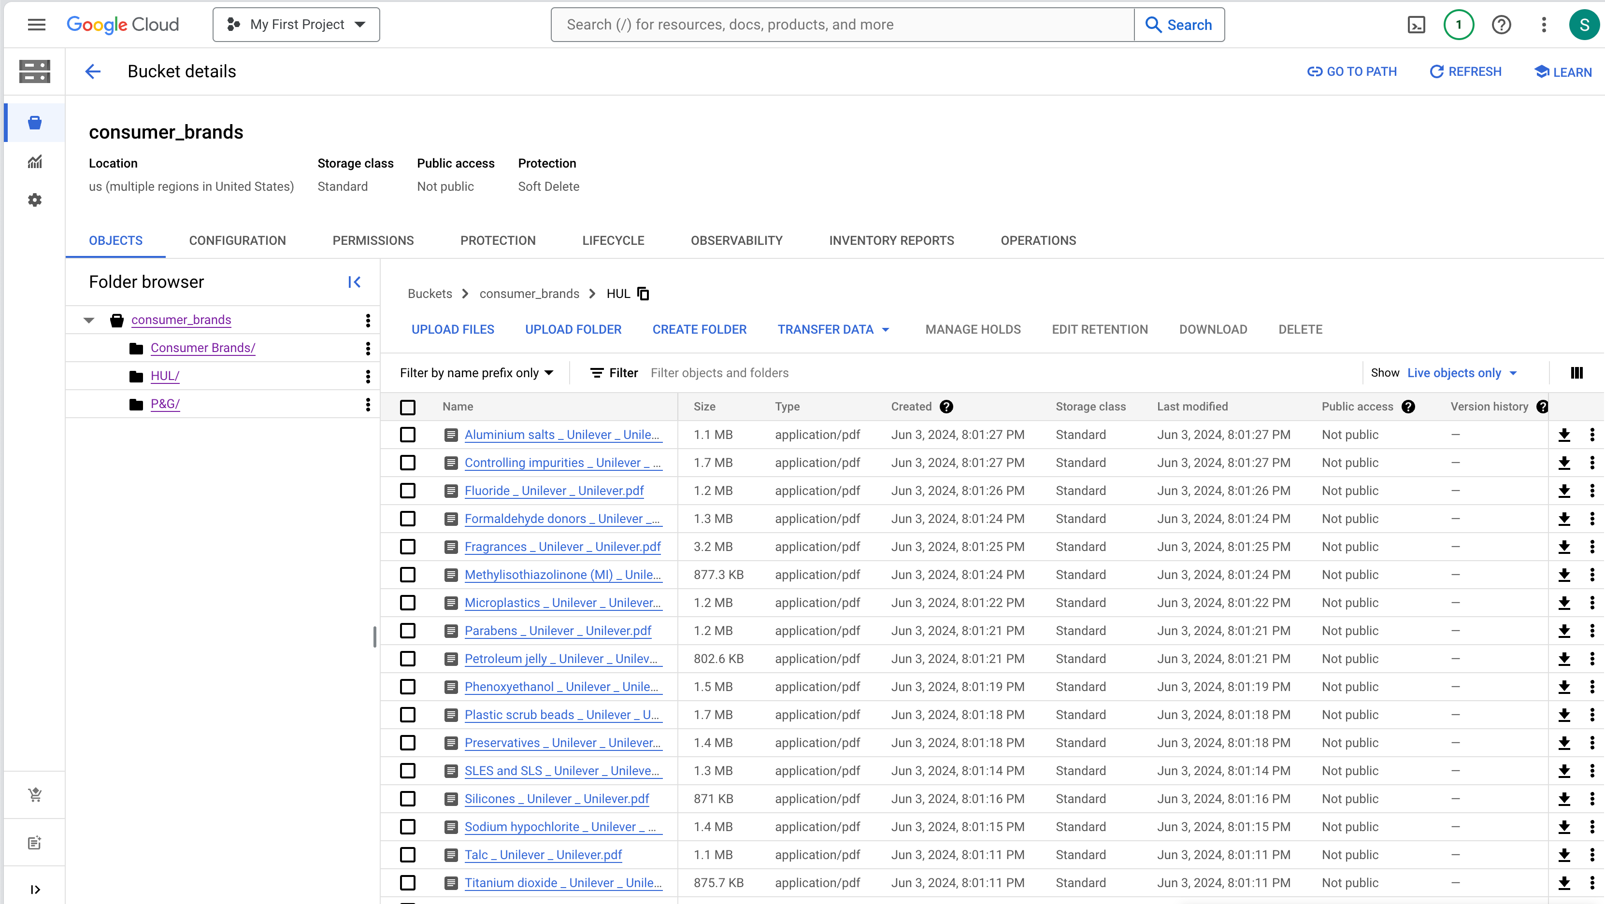Open the My First Project selector dropdown
Screen dimensions: 1605x904
[x=296, y=25]
